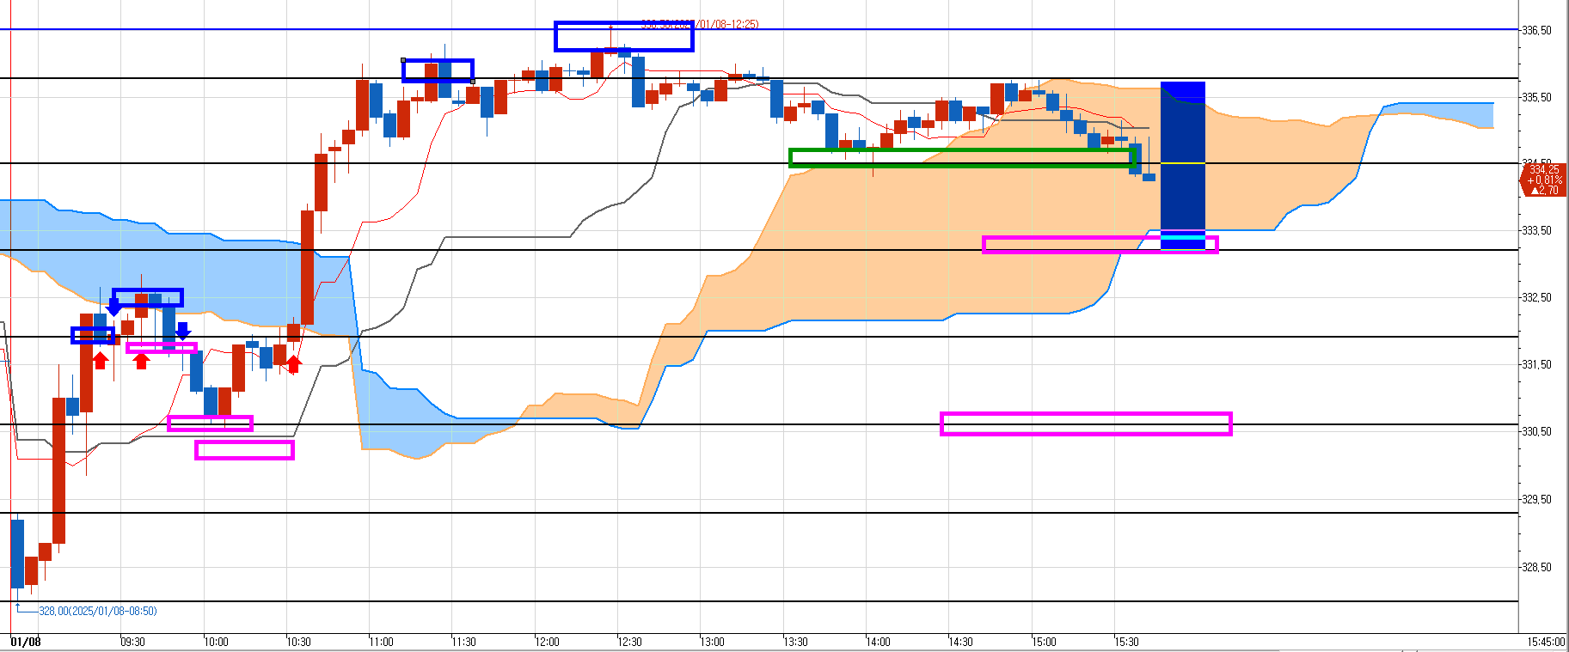Click the 335.50 price axis label
This screenshot has width=1569, height=652.
coord(1537,97)
